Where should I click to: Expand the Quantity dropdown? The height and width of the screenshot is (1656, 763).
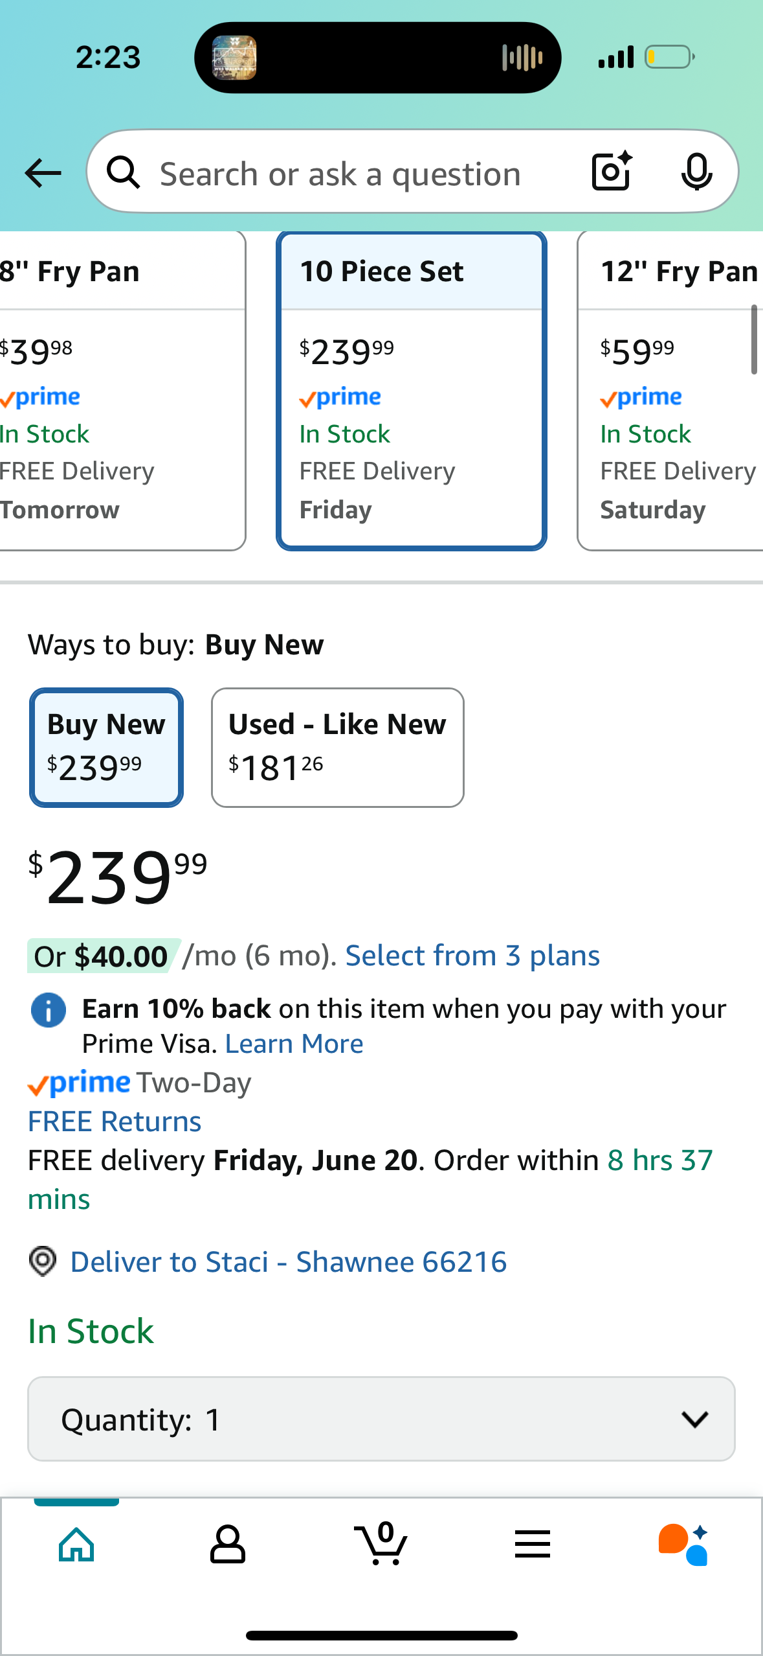[381, 1419]
